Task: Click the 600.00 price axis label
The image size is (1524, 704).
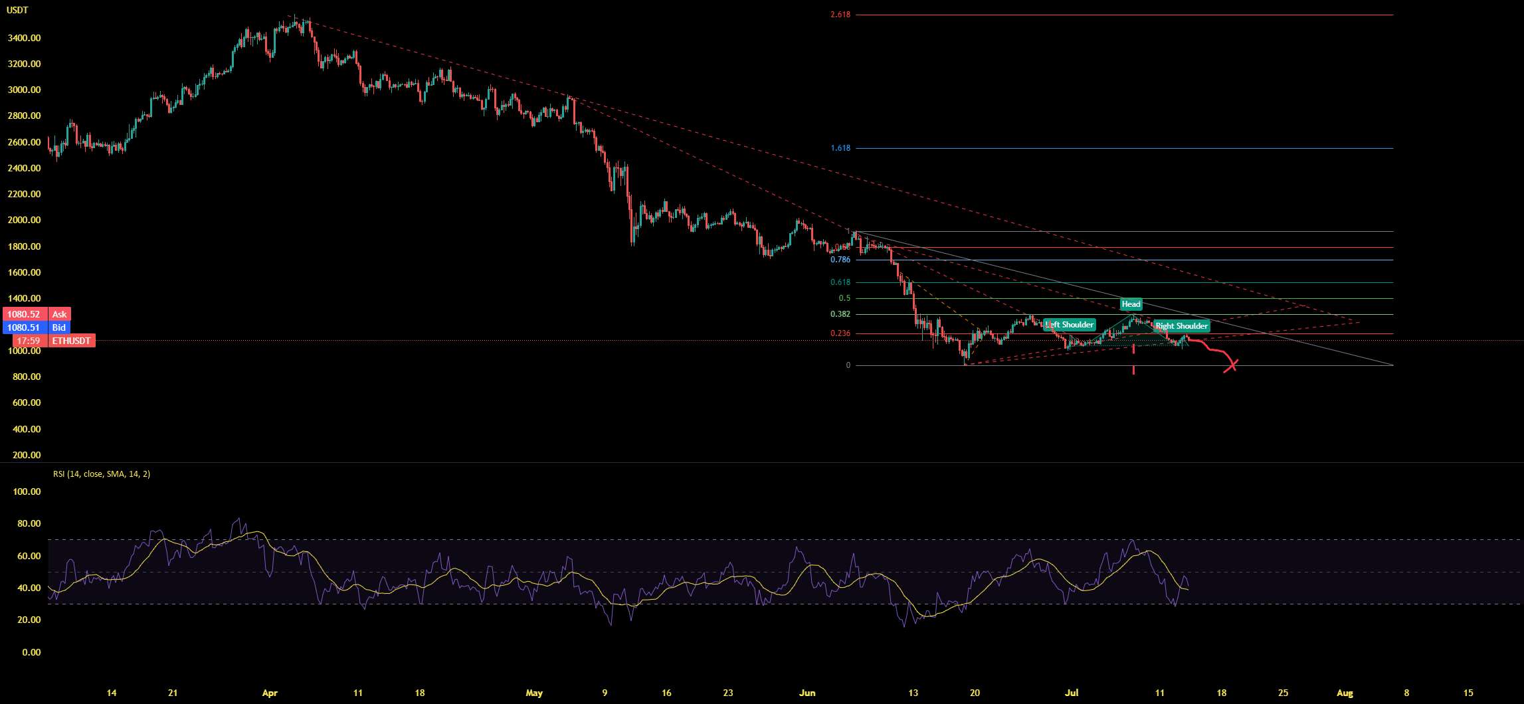Action: [27, 403]
